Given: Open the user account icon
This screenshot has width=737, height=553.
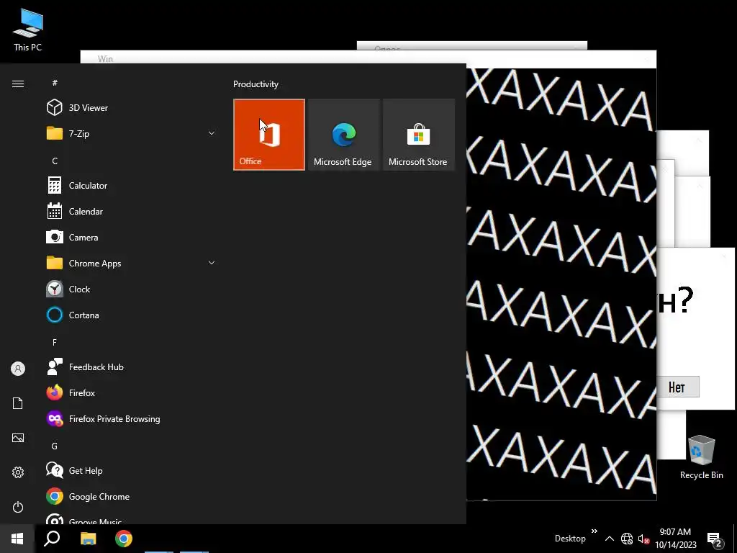Looking at the screenshot, I should pos(18,369).
